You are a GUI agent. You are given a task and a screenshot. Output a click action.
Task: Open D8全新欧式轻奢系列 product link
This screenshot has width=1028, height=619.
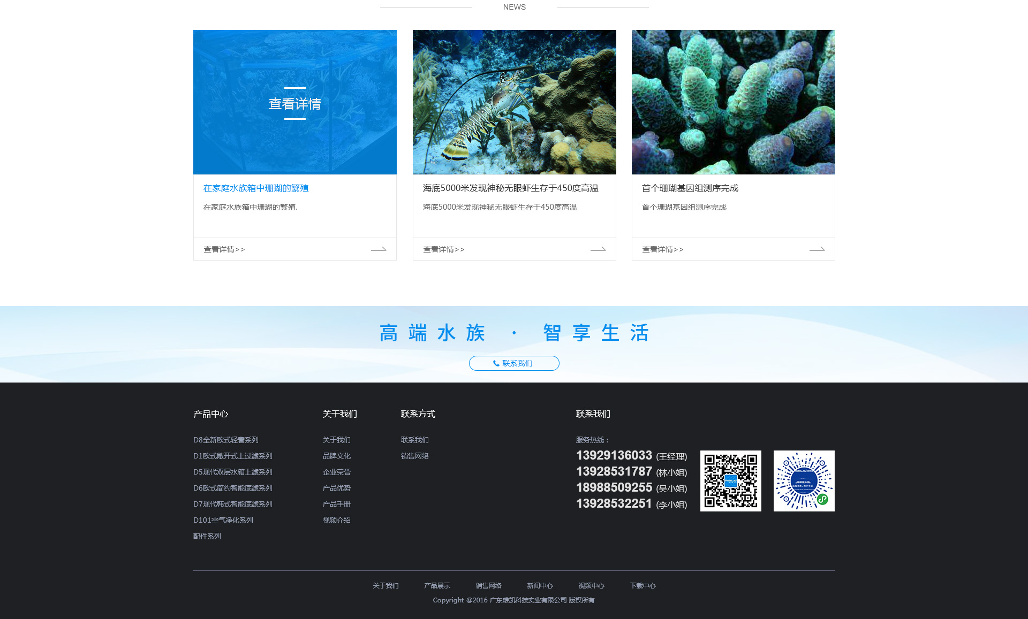[x=225, y=440]
